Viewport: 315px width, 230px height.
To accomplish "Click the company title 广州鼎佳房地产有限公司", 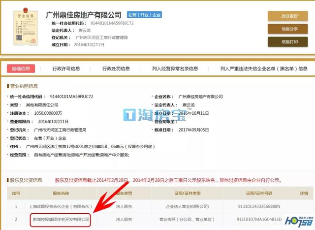I will (x=83, y=15).
